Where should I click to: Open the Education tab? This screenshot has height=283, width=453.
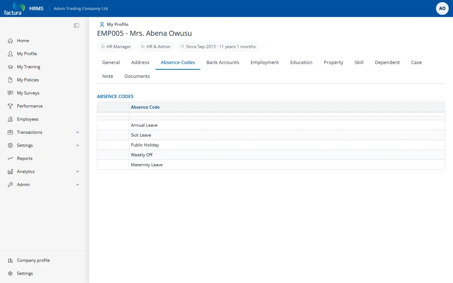(x=301, y=63)
